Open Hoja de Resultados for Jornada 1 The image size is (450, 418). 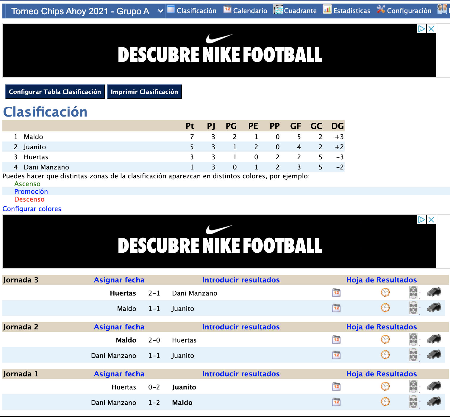point(381,374)
